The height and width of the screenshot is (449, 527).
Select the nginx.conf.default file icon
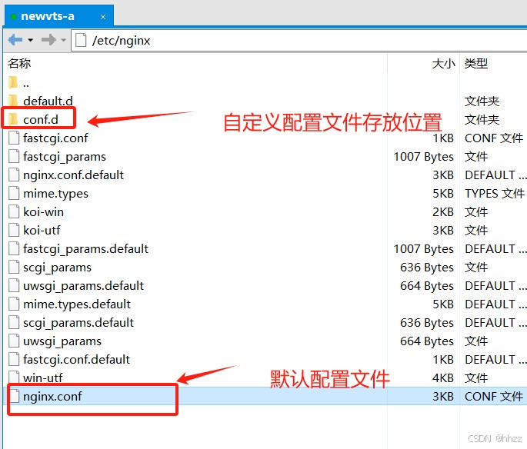[14, 175]
